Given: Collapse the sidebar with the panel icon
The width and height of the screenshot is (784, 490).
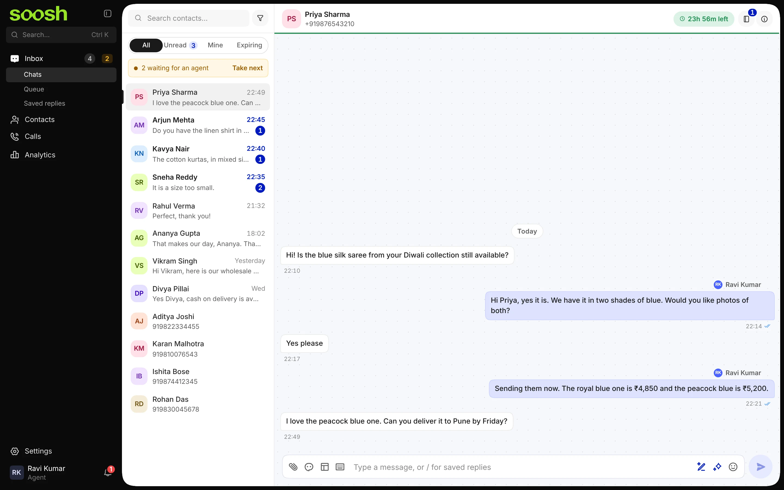Looking at the screenshot, I should pyautogui.click(x=108, y=14).
